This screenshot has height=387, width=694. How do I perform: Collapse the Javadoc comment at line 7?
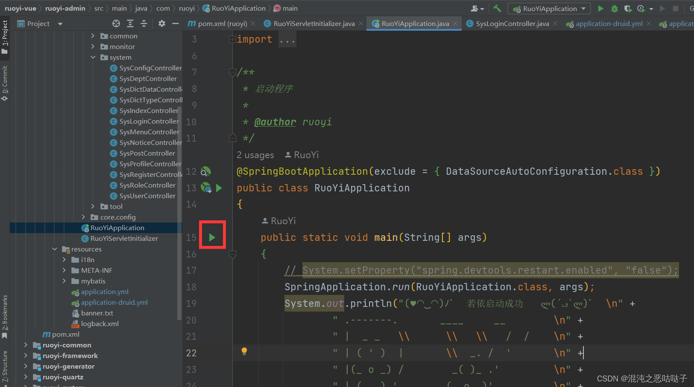(x=232, y=72)
